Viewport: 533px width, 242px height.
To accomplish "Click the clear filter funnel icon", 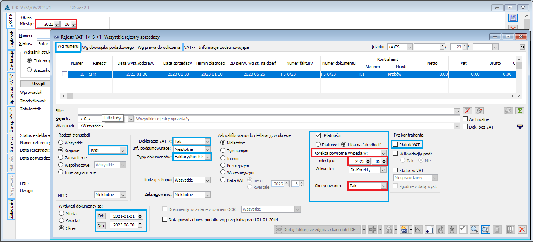I will coord(468,111).
